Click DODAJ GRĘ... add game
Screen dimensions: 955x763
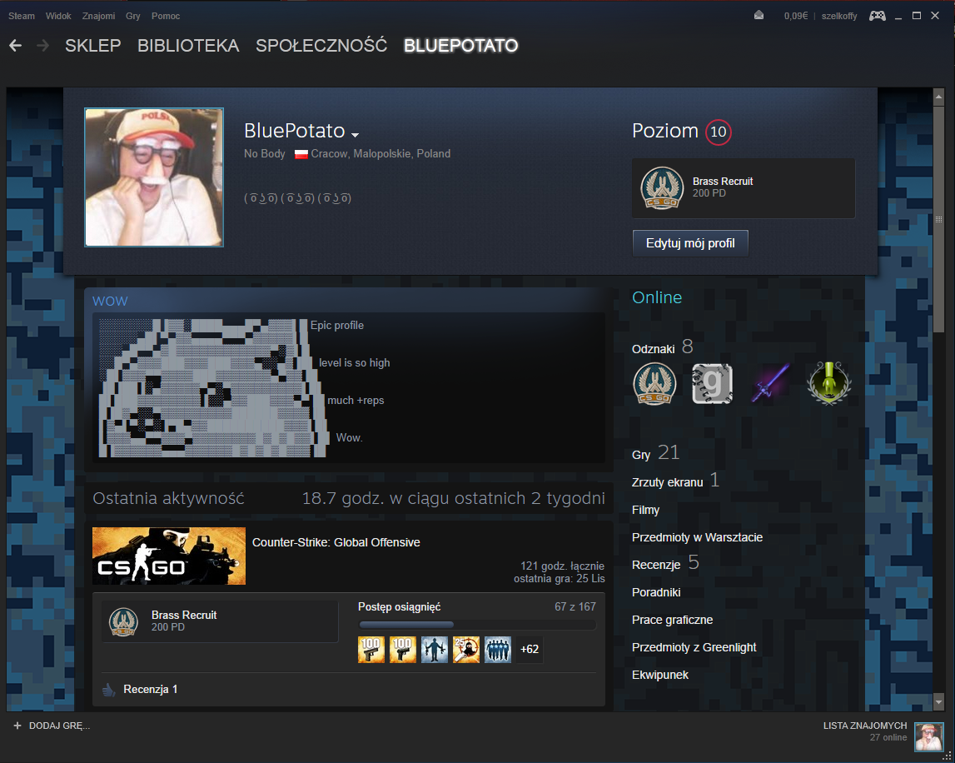pyautogui.click(x=59, y=726)
